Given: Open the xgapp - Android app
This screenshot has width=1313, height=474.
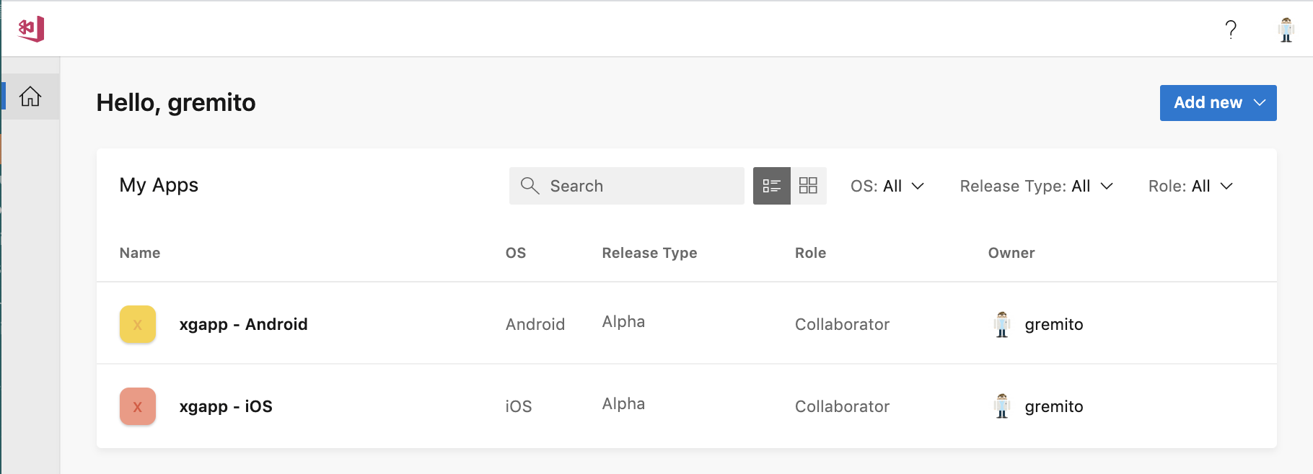Looking at the screenshot, I should (x=243, y=324).
